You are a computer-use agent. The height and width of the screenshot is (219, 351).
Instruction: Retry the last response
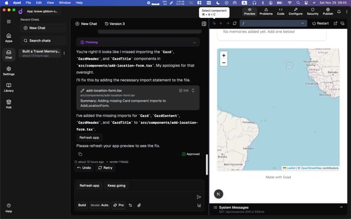click(x=105, y=168)
